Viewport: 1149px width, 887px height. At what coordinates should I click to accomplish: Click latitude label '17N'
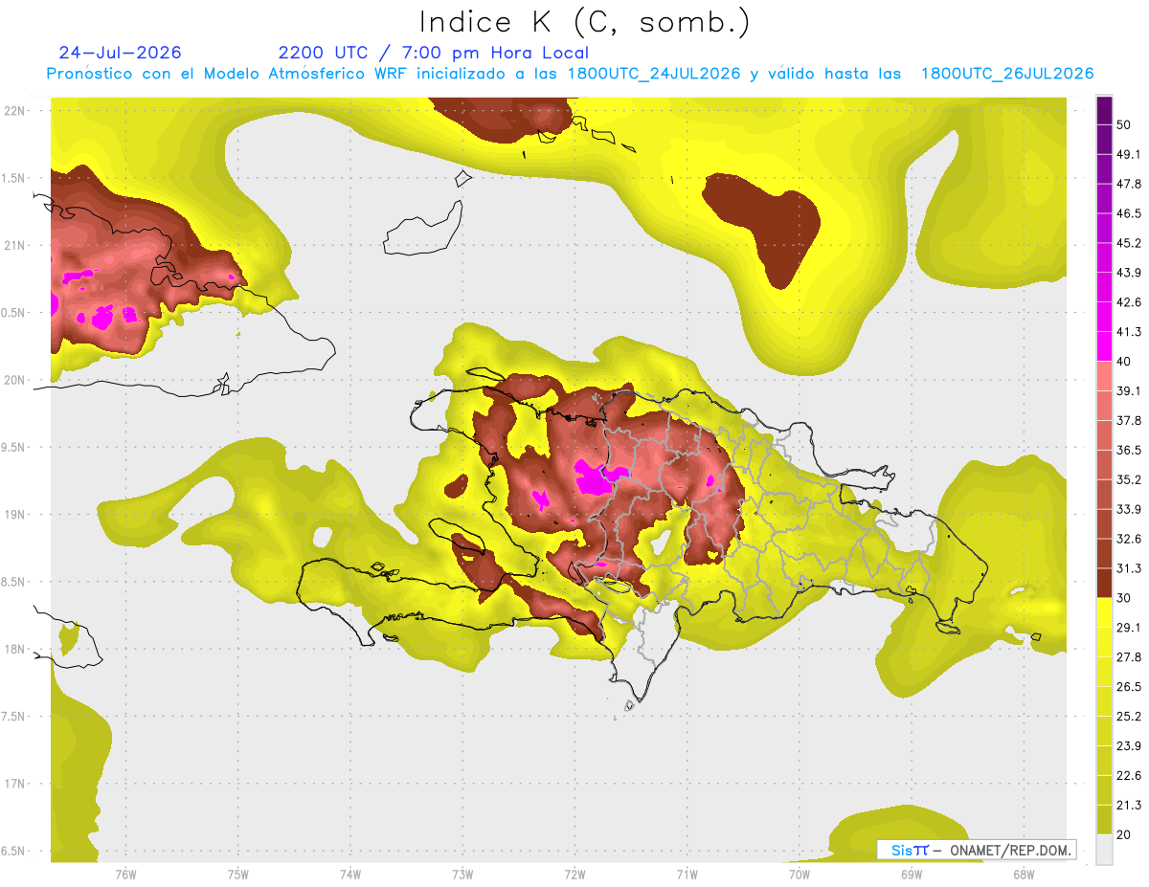click(14, 784)
